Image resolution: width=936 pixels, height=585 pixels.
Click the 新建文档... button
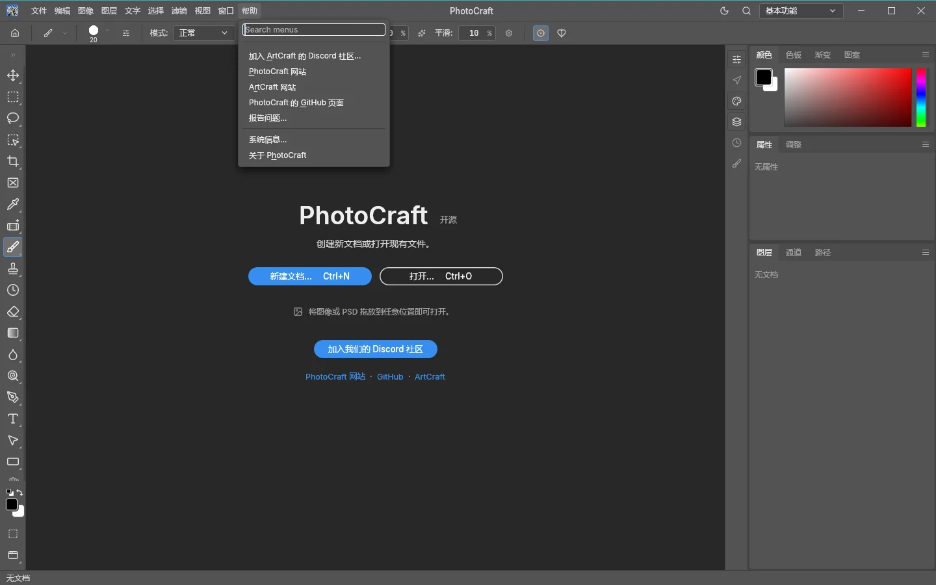tap(310, 276)
